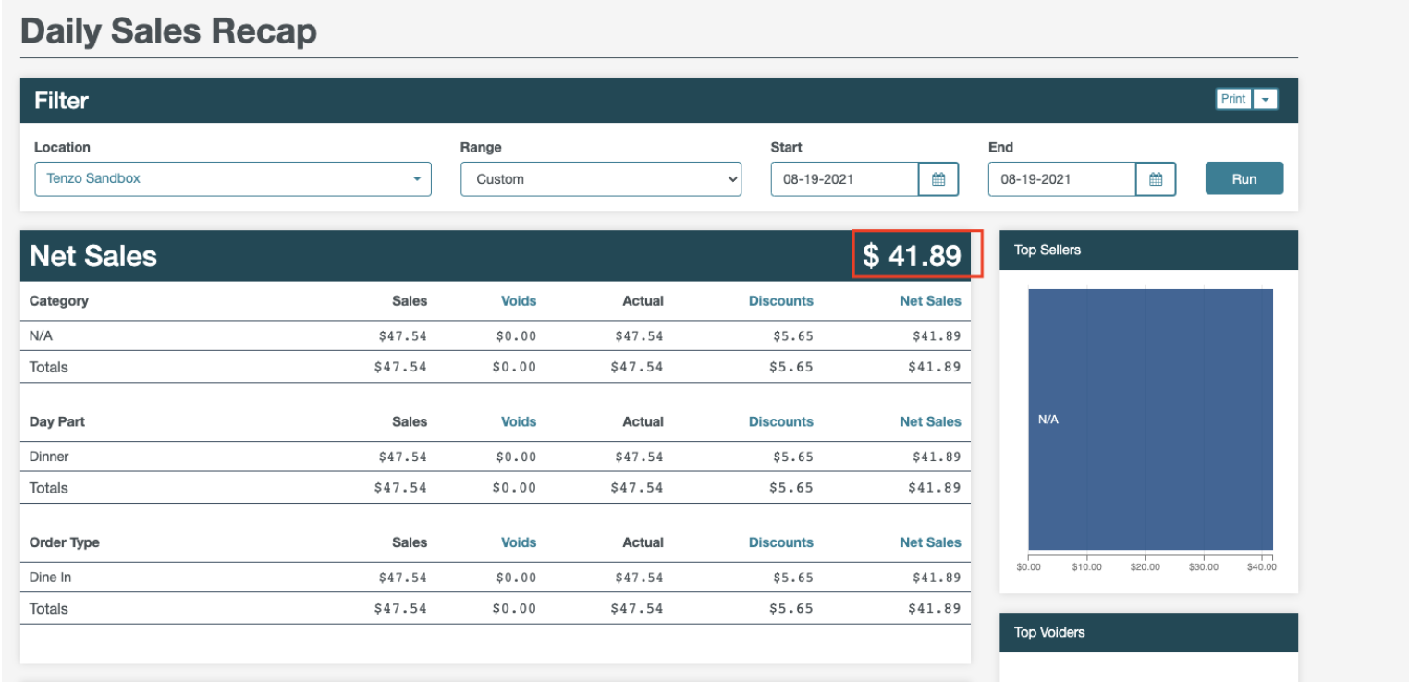
Task: Click the End date input field
Action: coord(1062,179)
